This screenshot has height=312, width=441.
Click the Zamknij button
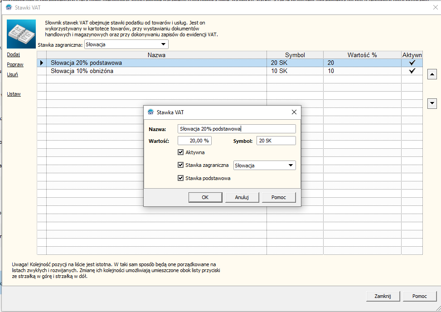pos(383,296)
